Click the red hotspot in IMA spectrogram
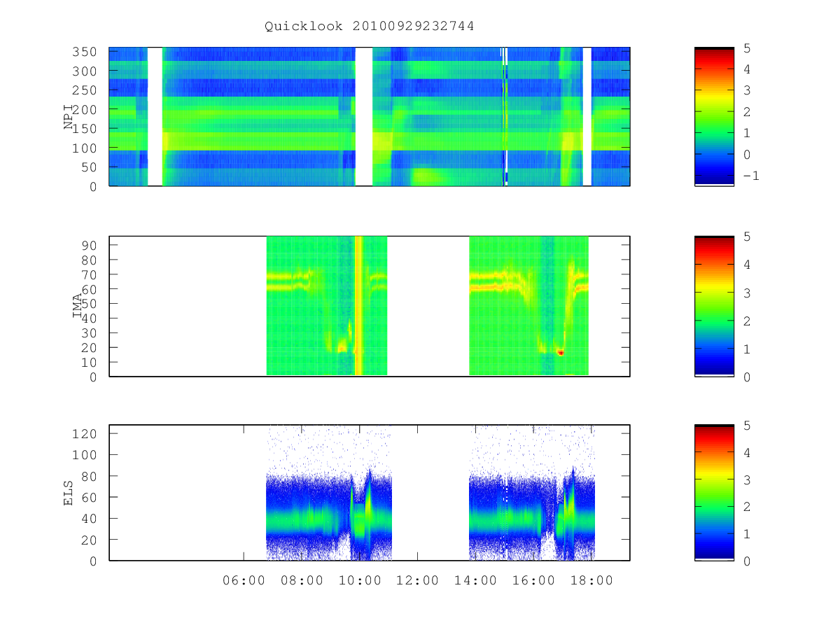This screenshot has height=630, width=840. [x=560, y=353]
